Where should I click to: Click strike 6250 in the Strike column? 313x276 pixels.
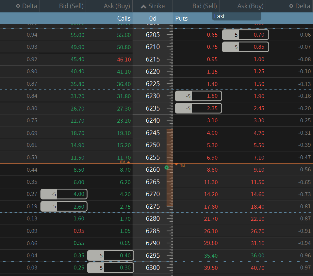[x=153, y=145]
